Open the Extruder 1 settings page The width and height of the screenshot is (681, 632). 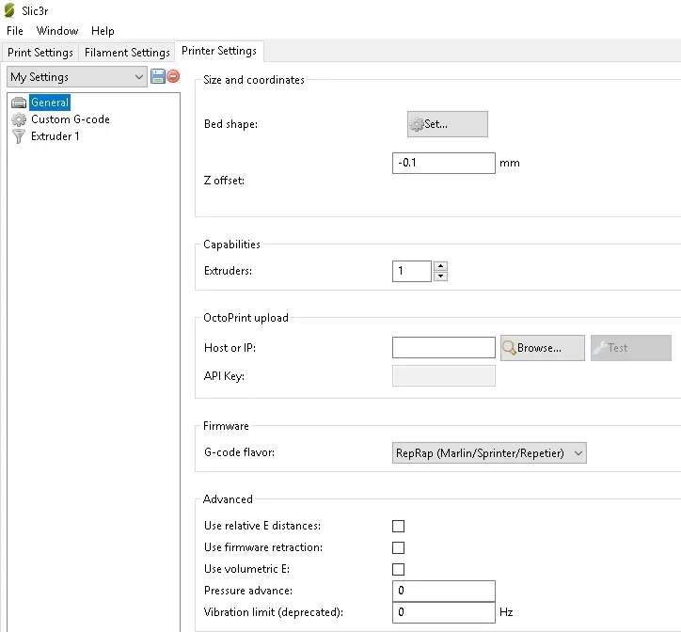pos(55,136)
